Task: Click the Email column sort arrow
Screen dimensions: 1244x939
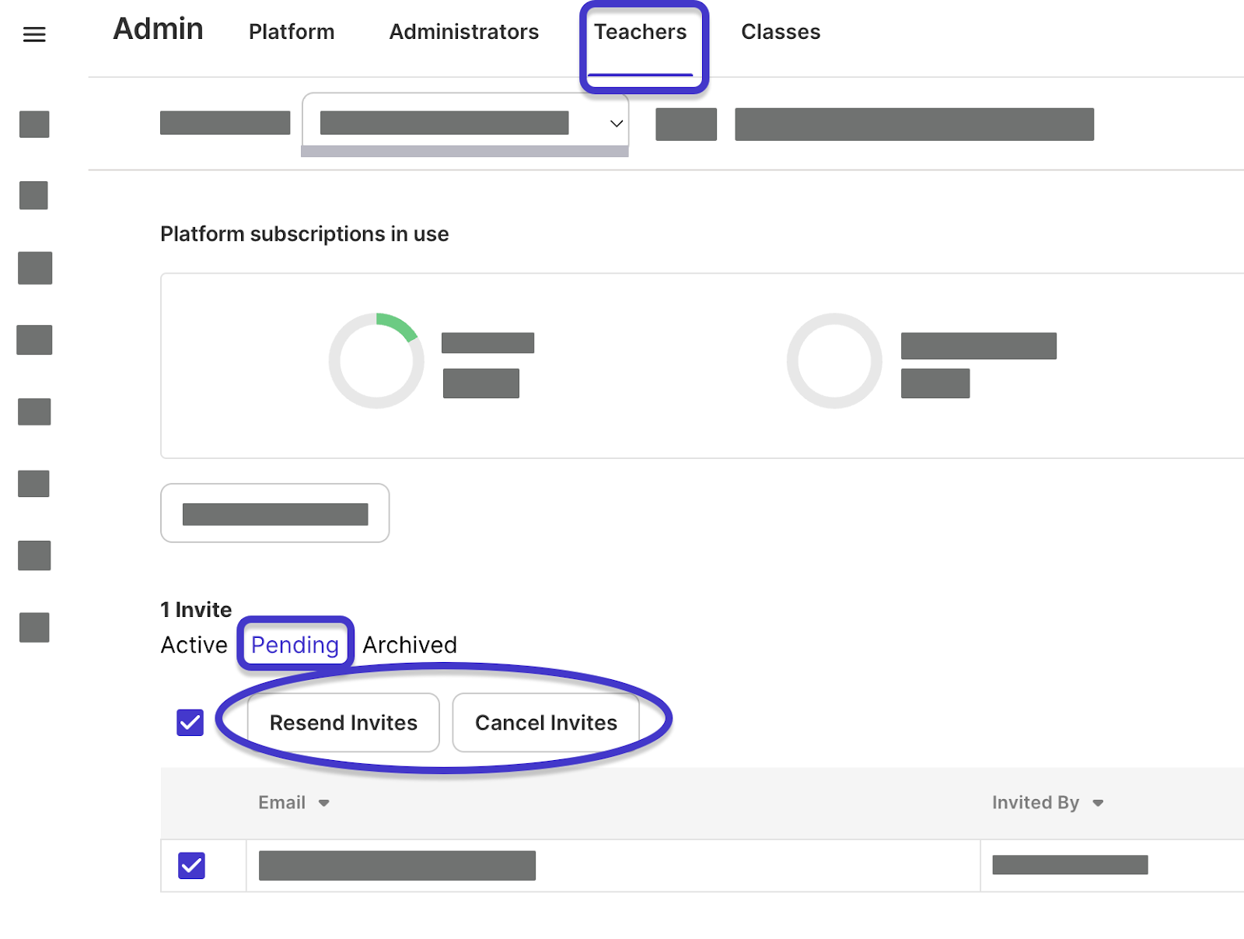Action: [324, 803]
